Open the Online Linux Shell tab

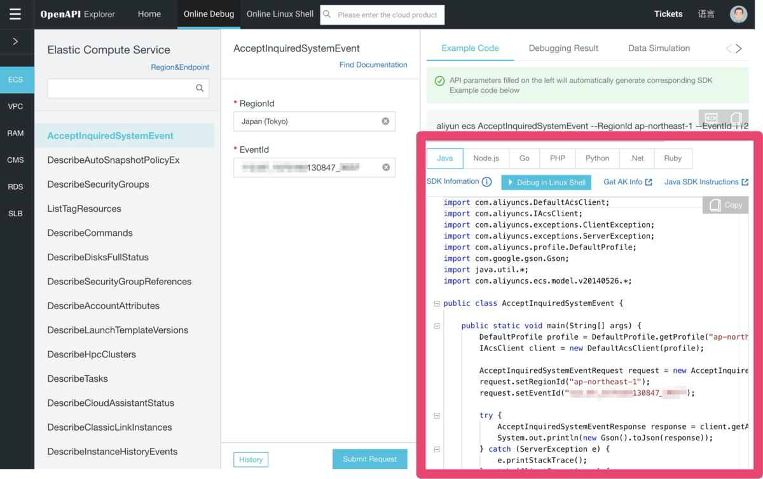point(280,14)
